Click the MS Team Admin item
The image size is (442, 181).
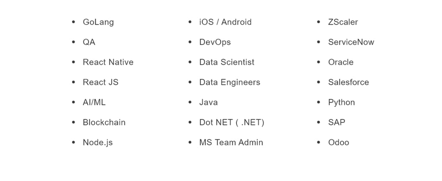[x=231, y=143]
